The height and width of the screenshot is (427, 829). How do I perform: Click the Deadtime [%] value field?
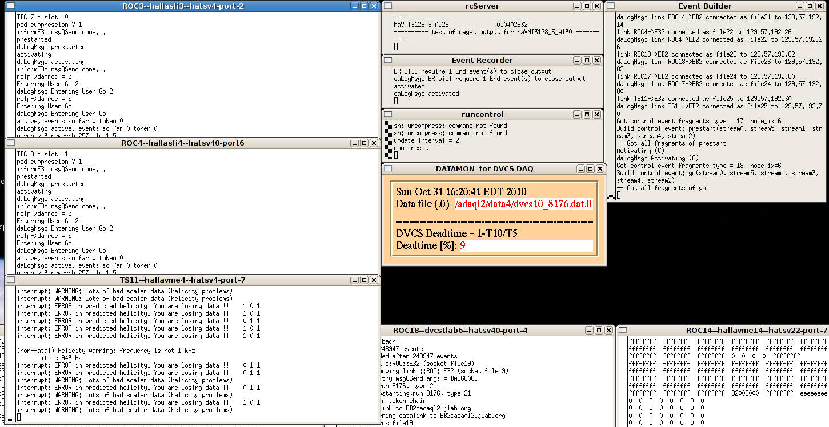[x=526, y=246]
